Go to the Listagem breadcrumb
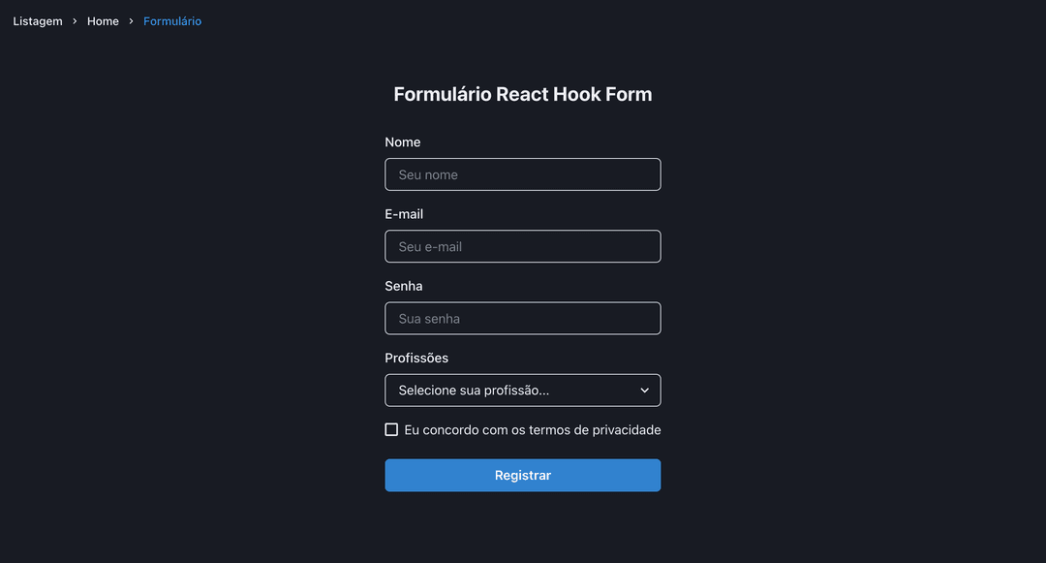 pos(38,21)
